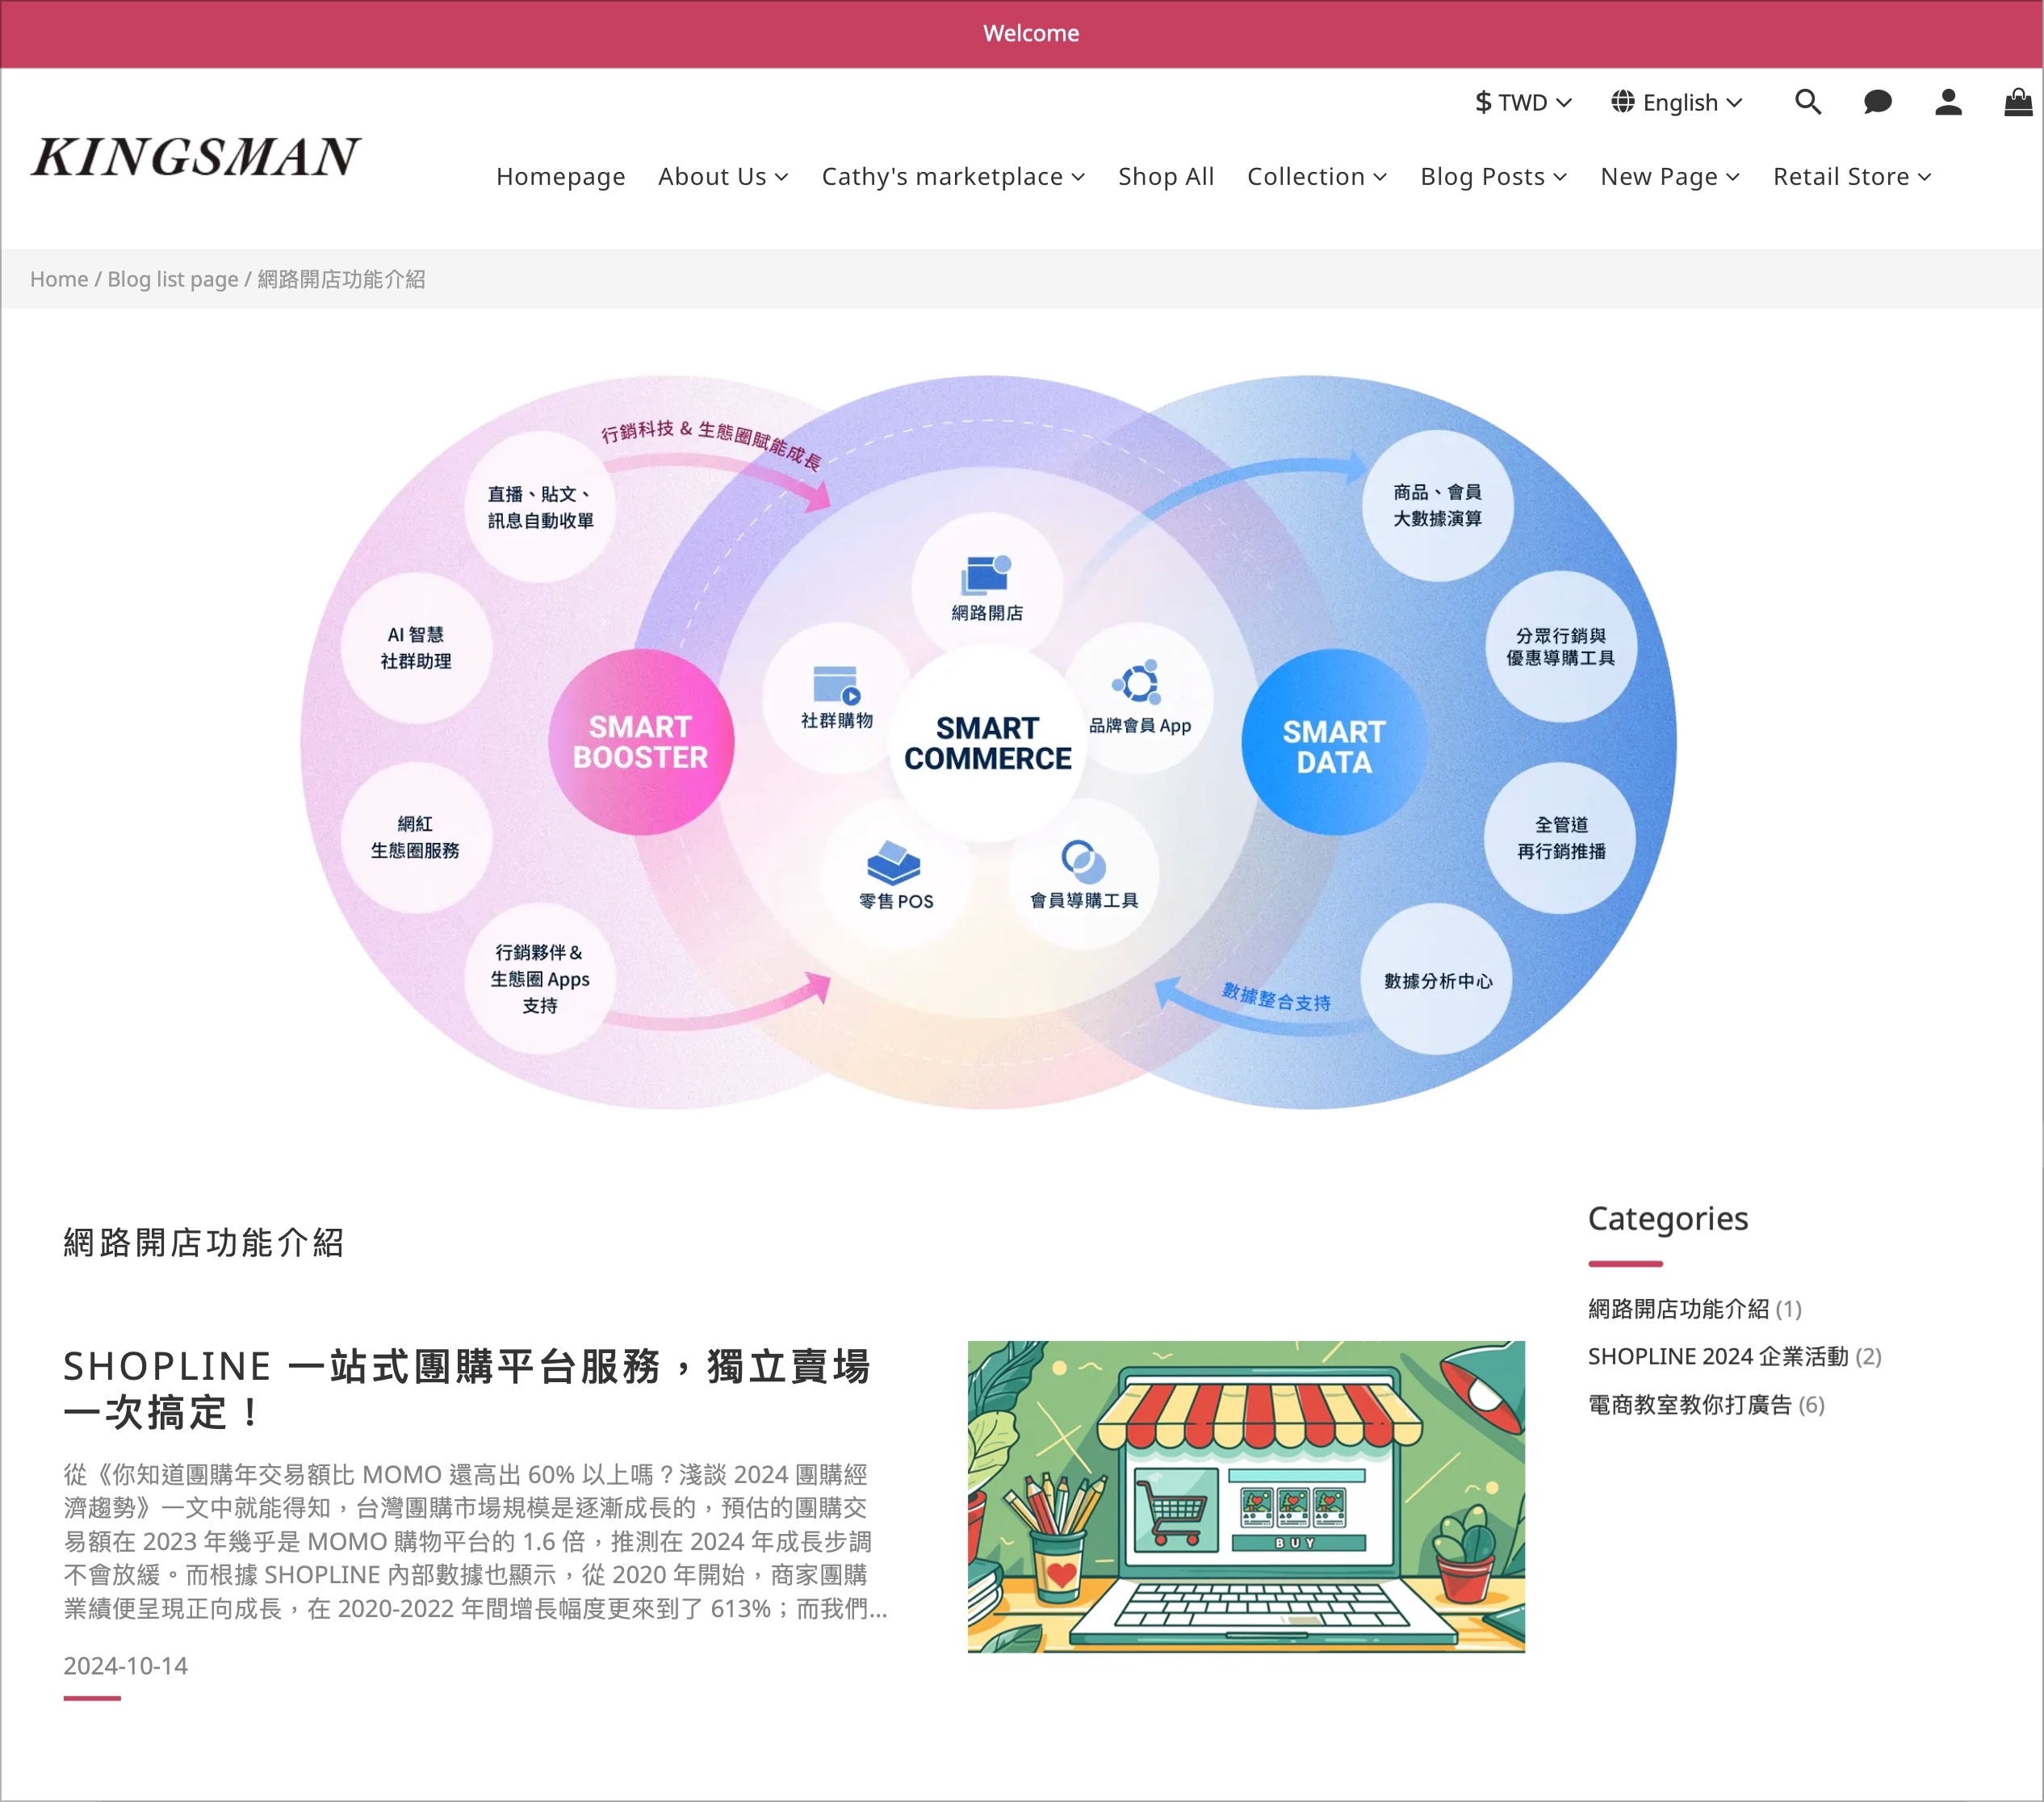Image resolution: width=2044 pixels, height=1802 pixels.
Task: Click the article date 2024-10-14
Action: click(x=125, y=1666)
